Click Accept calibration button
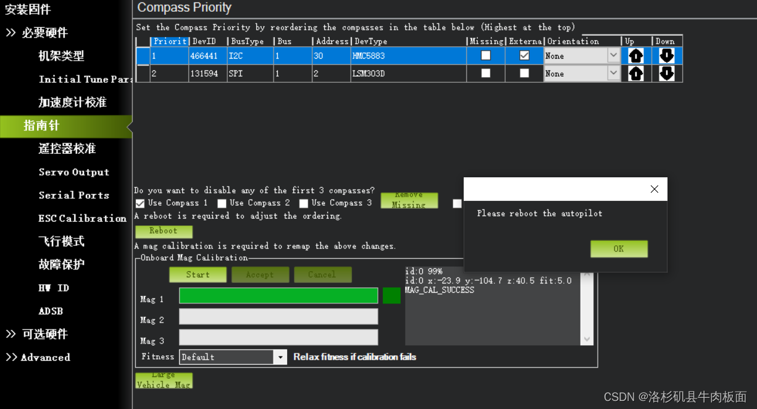The height and width of the screenshot is (409, 757). pos(260,275)
